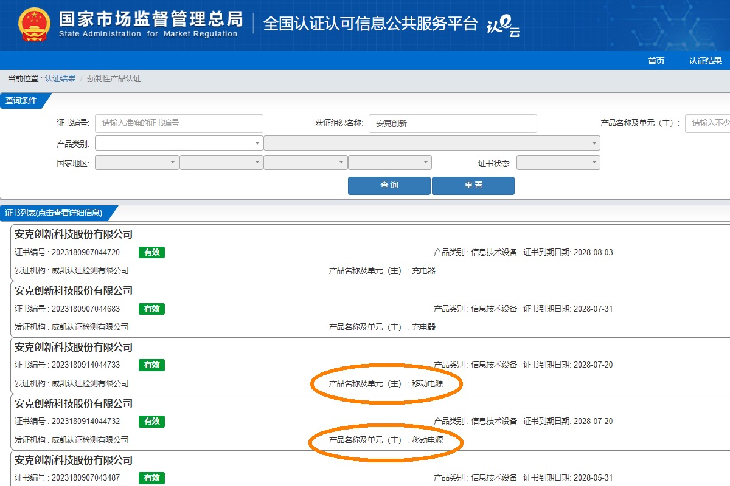Screen dimensions: 730x486
Task: Open the 证书状态 dropdown
Action: coord(558,163)
